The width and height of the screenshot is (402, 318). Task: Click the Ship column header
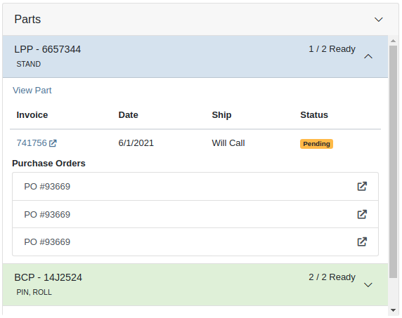pos(221,115)
